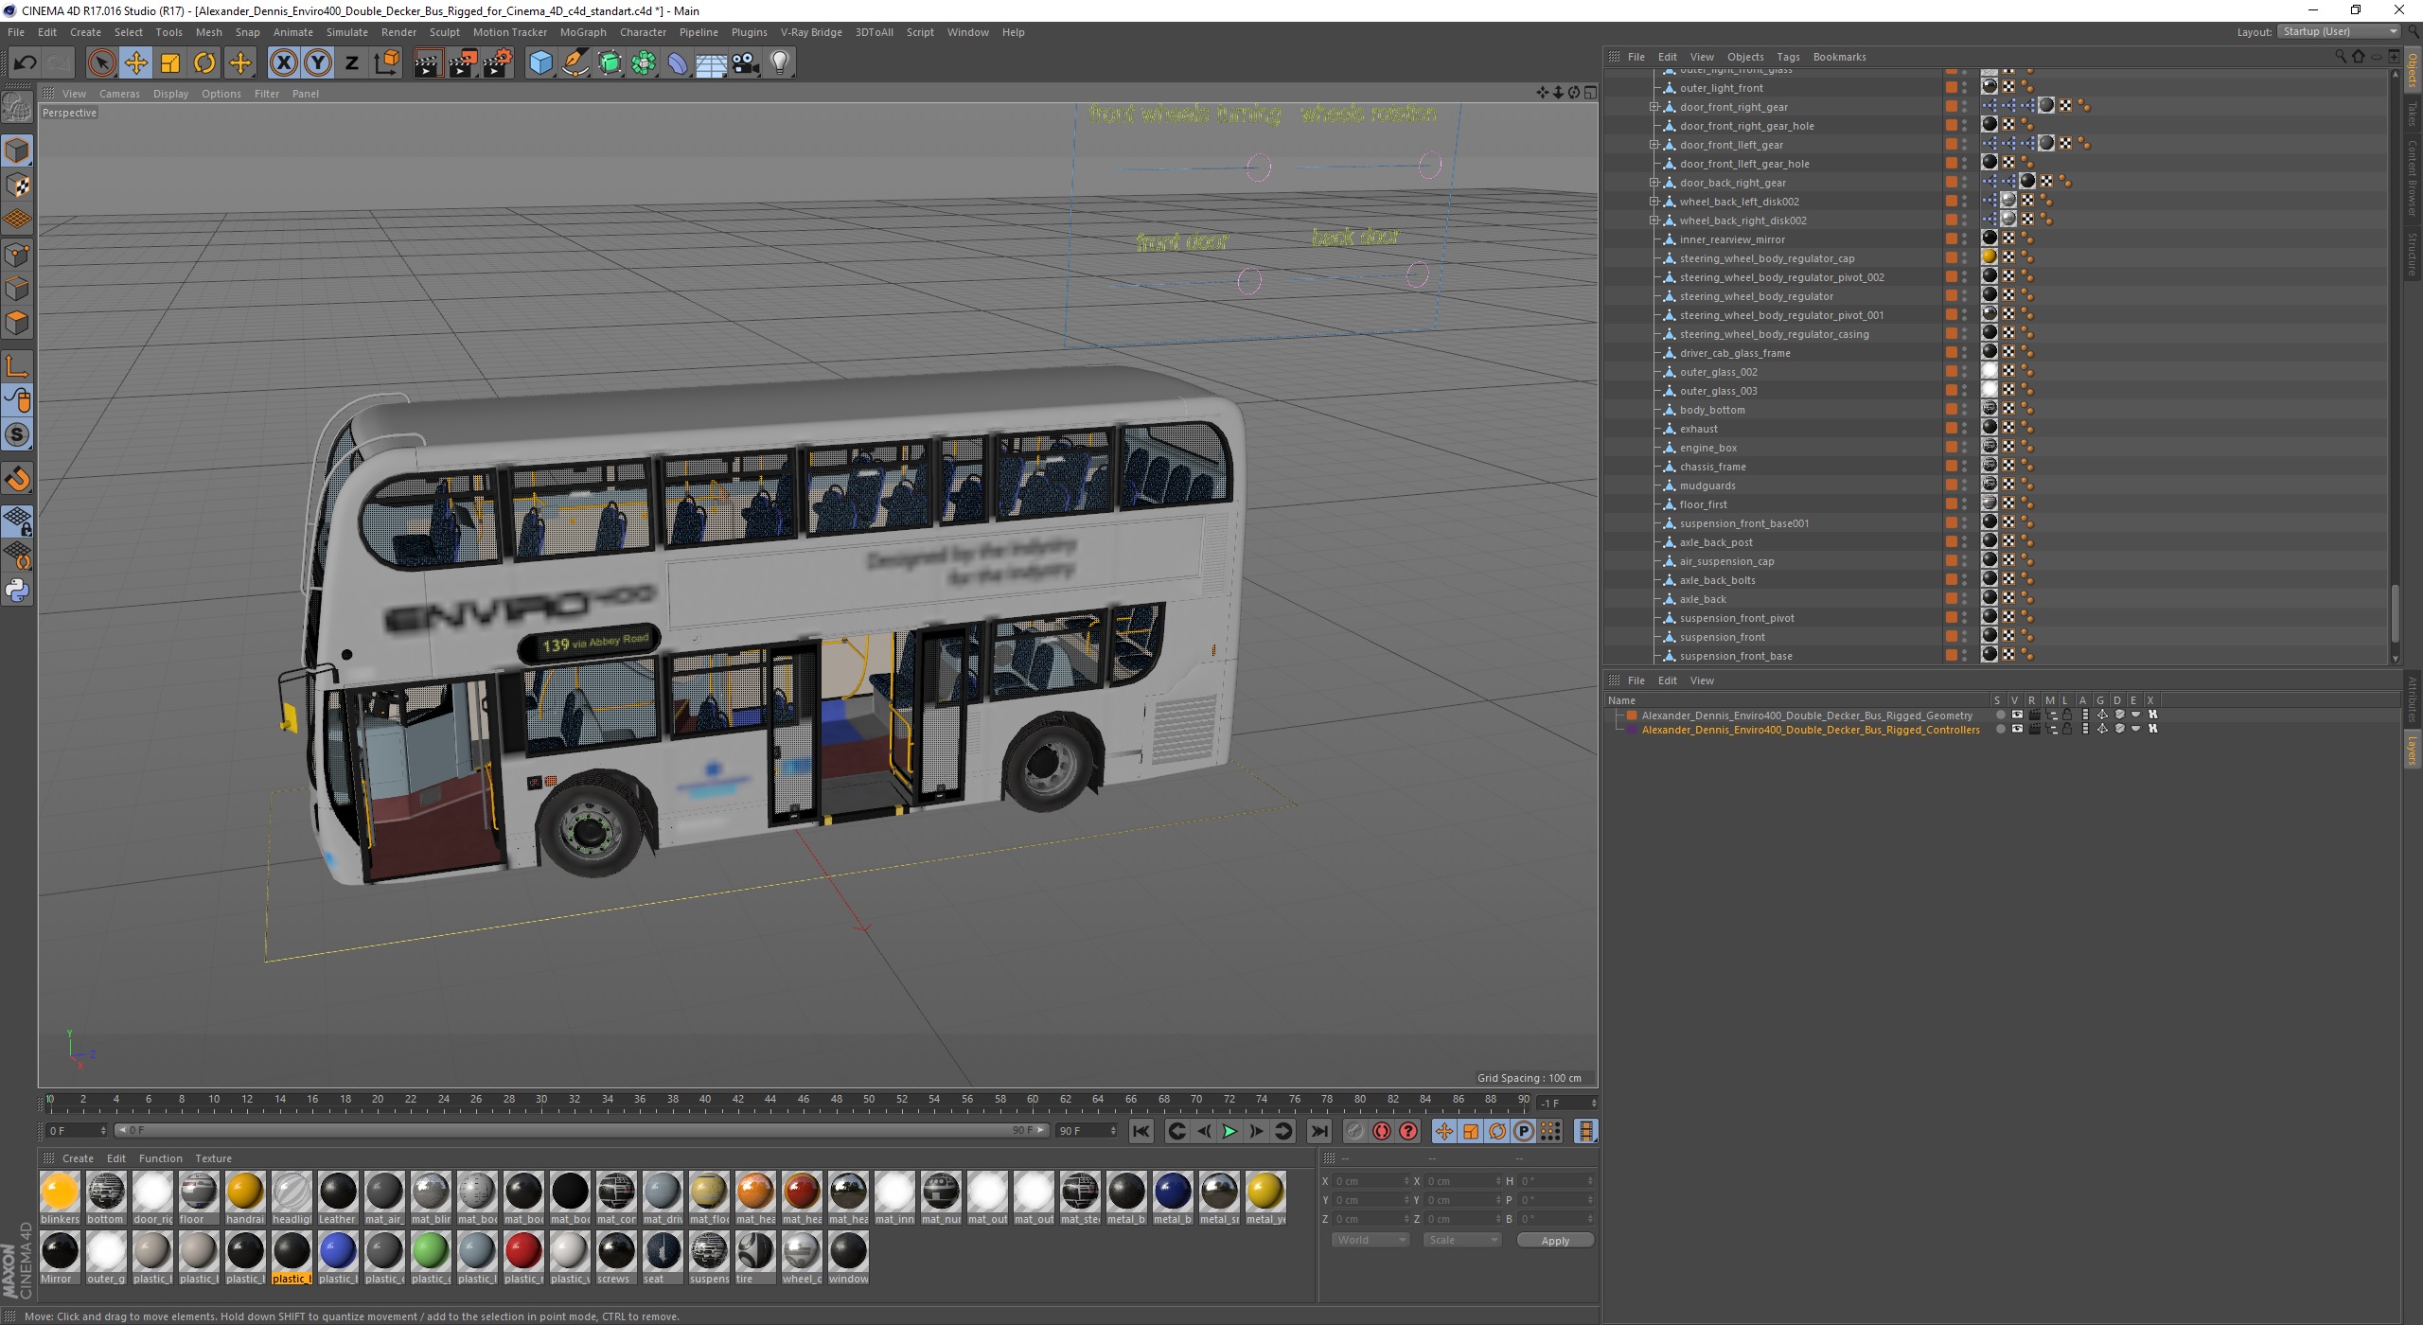This screenshot has height=1325, width=2423.
Task: Expand wheel_back_left_disk002 tree node
Action: (1654, 202)
